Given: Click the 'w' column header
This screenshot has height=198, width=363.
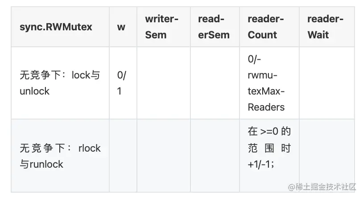Looking at the screenshot, I should [121, 27].
